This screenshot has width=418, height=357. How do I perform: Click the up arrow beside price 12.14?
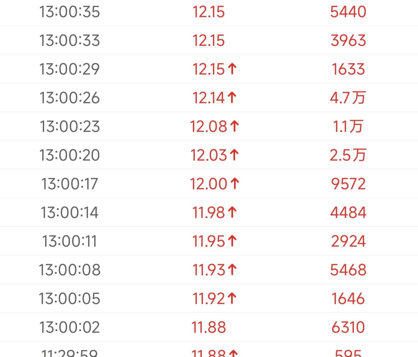click(x=232, y=98)
